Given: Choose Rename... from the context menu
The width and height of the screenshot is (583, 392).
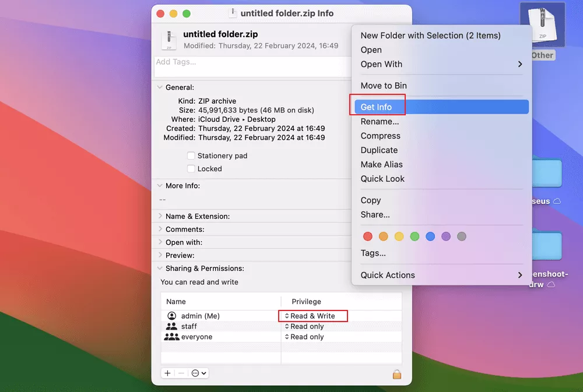Looking at the screenshot, I should coord(441,122).
